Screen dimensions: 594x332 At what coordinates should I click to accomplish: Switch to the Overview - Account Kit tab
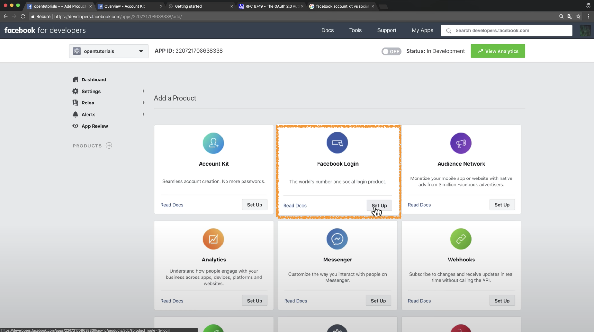129,6
